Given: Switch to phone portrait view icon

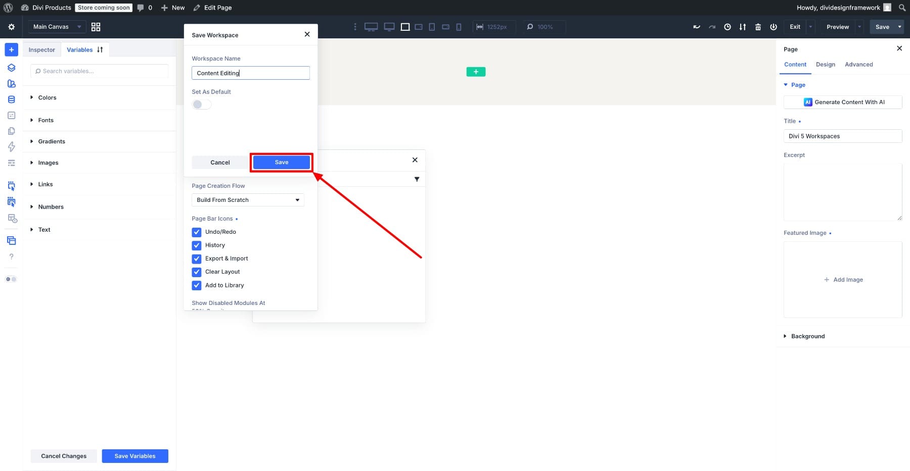Looking at the screenshot, I should click(x=459, y=27).
